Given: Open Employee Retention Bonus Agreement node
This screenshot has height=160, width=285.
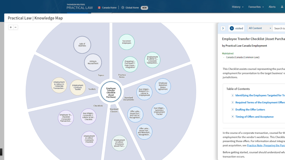Looking at the screenshot, I should [163, 86].
